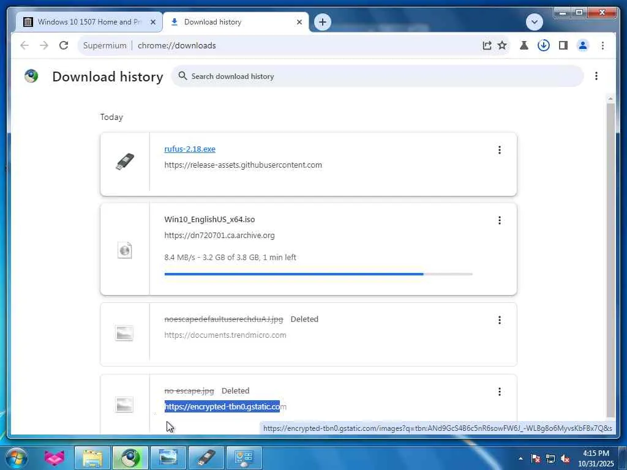Open the pink cat taskbar application
This screenshot has height=470, width=627.
coord(54,458)
